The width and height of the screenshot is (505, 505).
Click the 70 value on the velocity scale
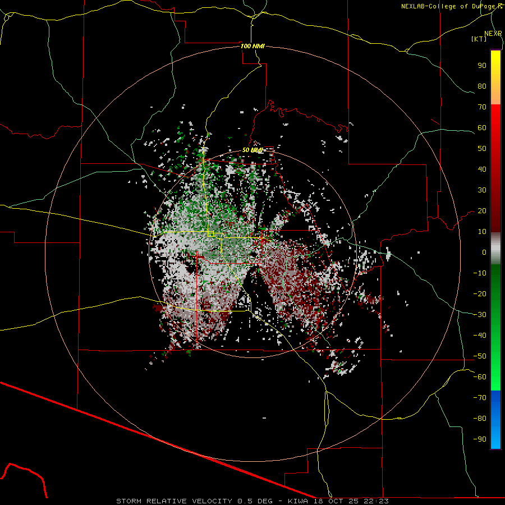pyautogui.click(x=482, y=107)
